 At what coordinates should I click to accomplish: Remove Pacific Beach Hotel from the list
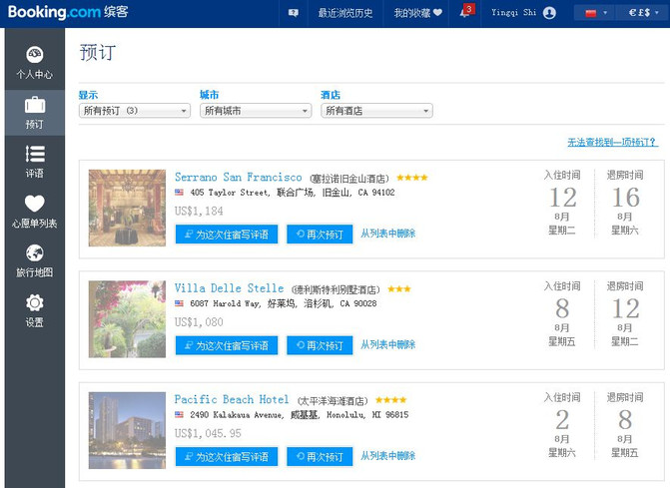(387, 456)
